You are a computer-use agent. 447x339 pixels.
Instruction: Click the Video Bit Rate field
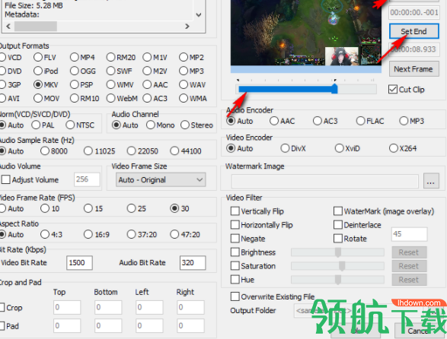tap(79, 263)
